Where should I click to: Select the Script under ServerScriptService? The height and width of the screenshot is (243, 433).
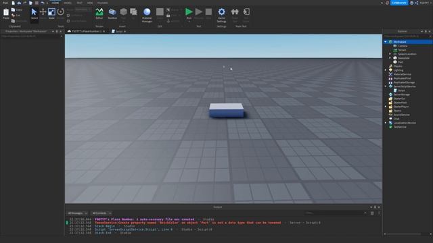(x=401, y=90)
